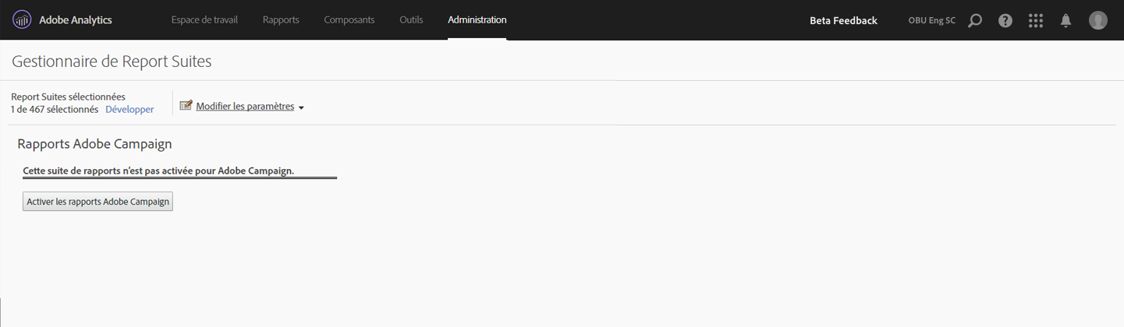Open the Espace de travail menu
This screenshot has height=327, width=1124.
pos(204,20)
